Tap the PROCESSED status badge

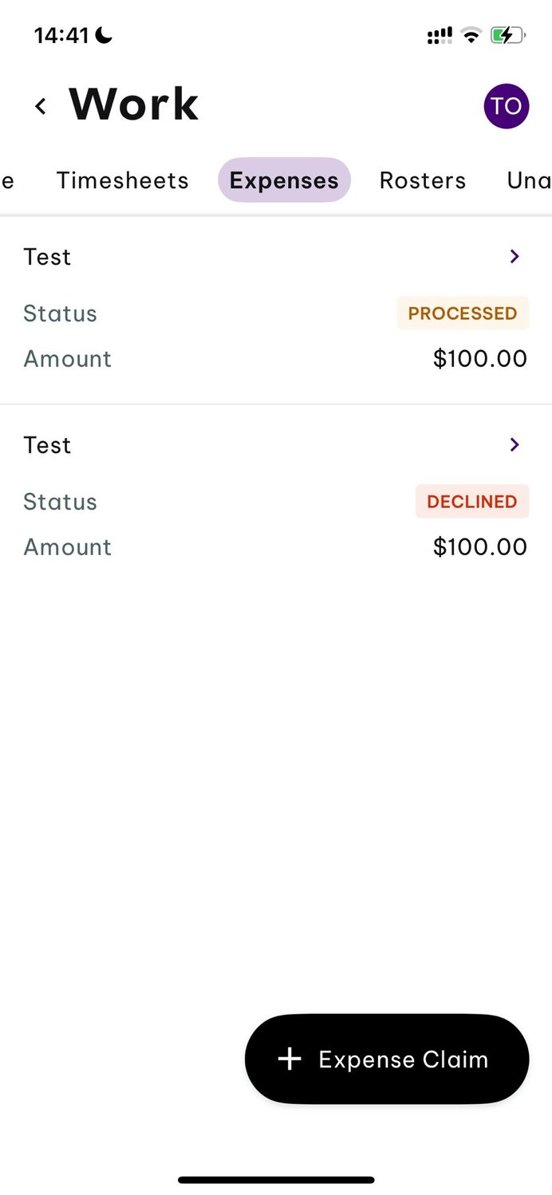[463, 314]
